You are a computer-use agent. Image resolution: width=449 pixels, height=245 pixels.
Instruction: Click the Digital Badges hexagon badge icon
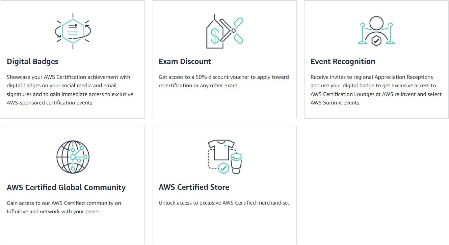tap(73, 30)
